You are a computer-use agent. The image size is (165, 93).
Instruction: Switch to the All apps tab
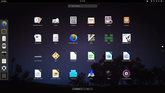coord(88,89)
